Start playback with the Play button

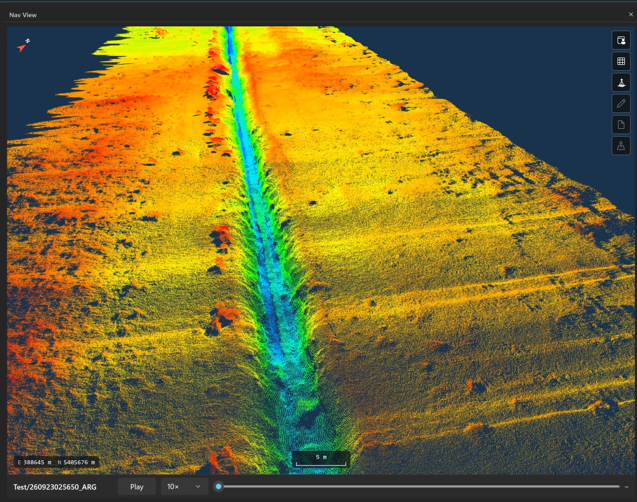tap(137, 487)
